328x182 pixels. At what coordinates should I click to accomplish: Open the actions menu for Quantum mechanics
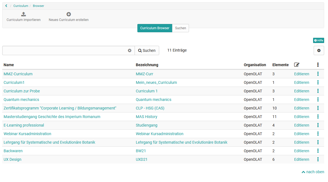318,100
